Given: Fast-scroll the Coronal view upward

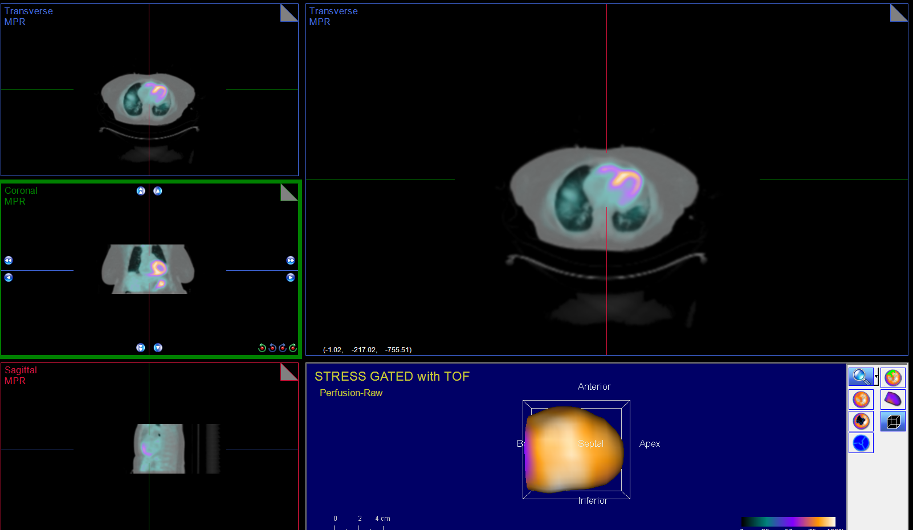Looking at the screenshot, I should click(141, 191).
